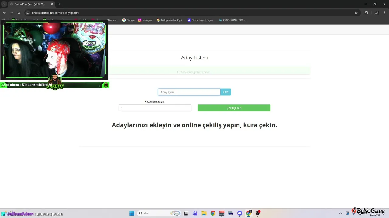The width and height of the screenshot is (389, 218).
Task: Open the Windows Start menu
Action: click(x=132, y=213)
